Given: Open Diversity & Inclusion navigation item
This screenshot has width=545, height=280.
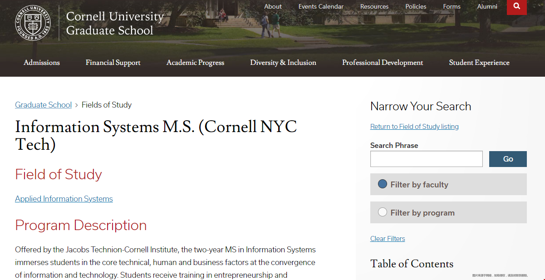Looking at the screenshot, I should pyautogui.click(x=283, y=63).
